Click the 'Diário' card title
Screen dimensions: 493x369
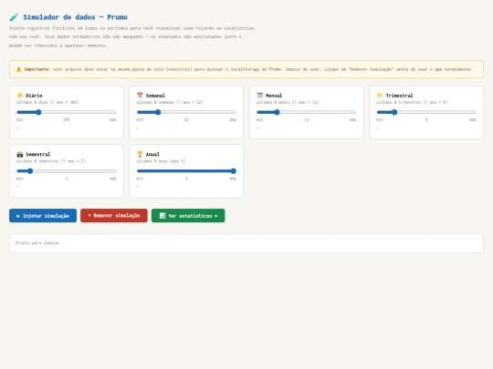pos(34,96)
